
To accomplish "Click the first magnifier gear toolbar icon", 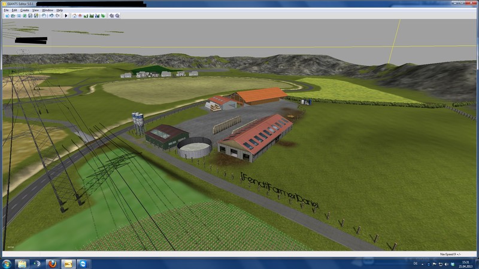I will pos(112,16).
